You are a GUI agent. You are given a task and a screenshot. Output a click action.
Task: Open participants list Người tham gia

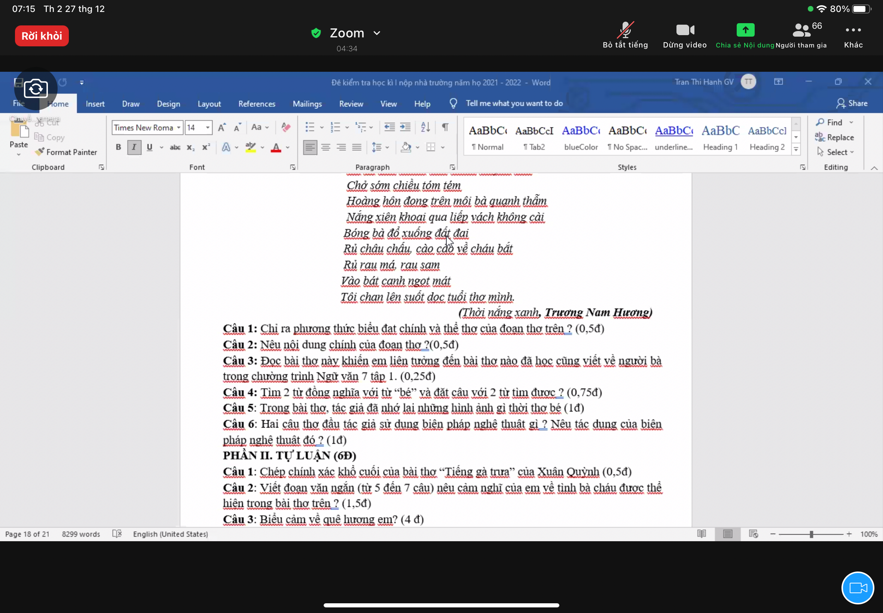click(801, 35)
